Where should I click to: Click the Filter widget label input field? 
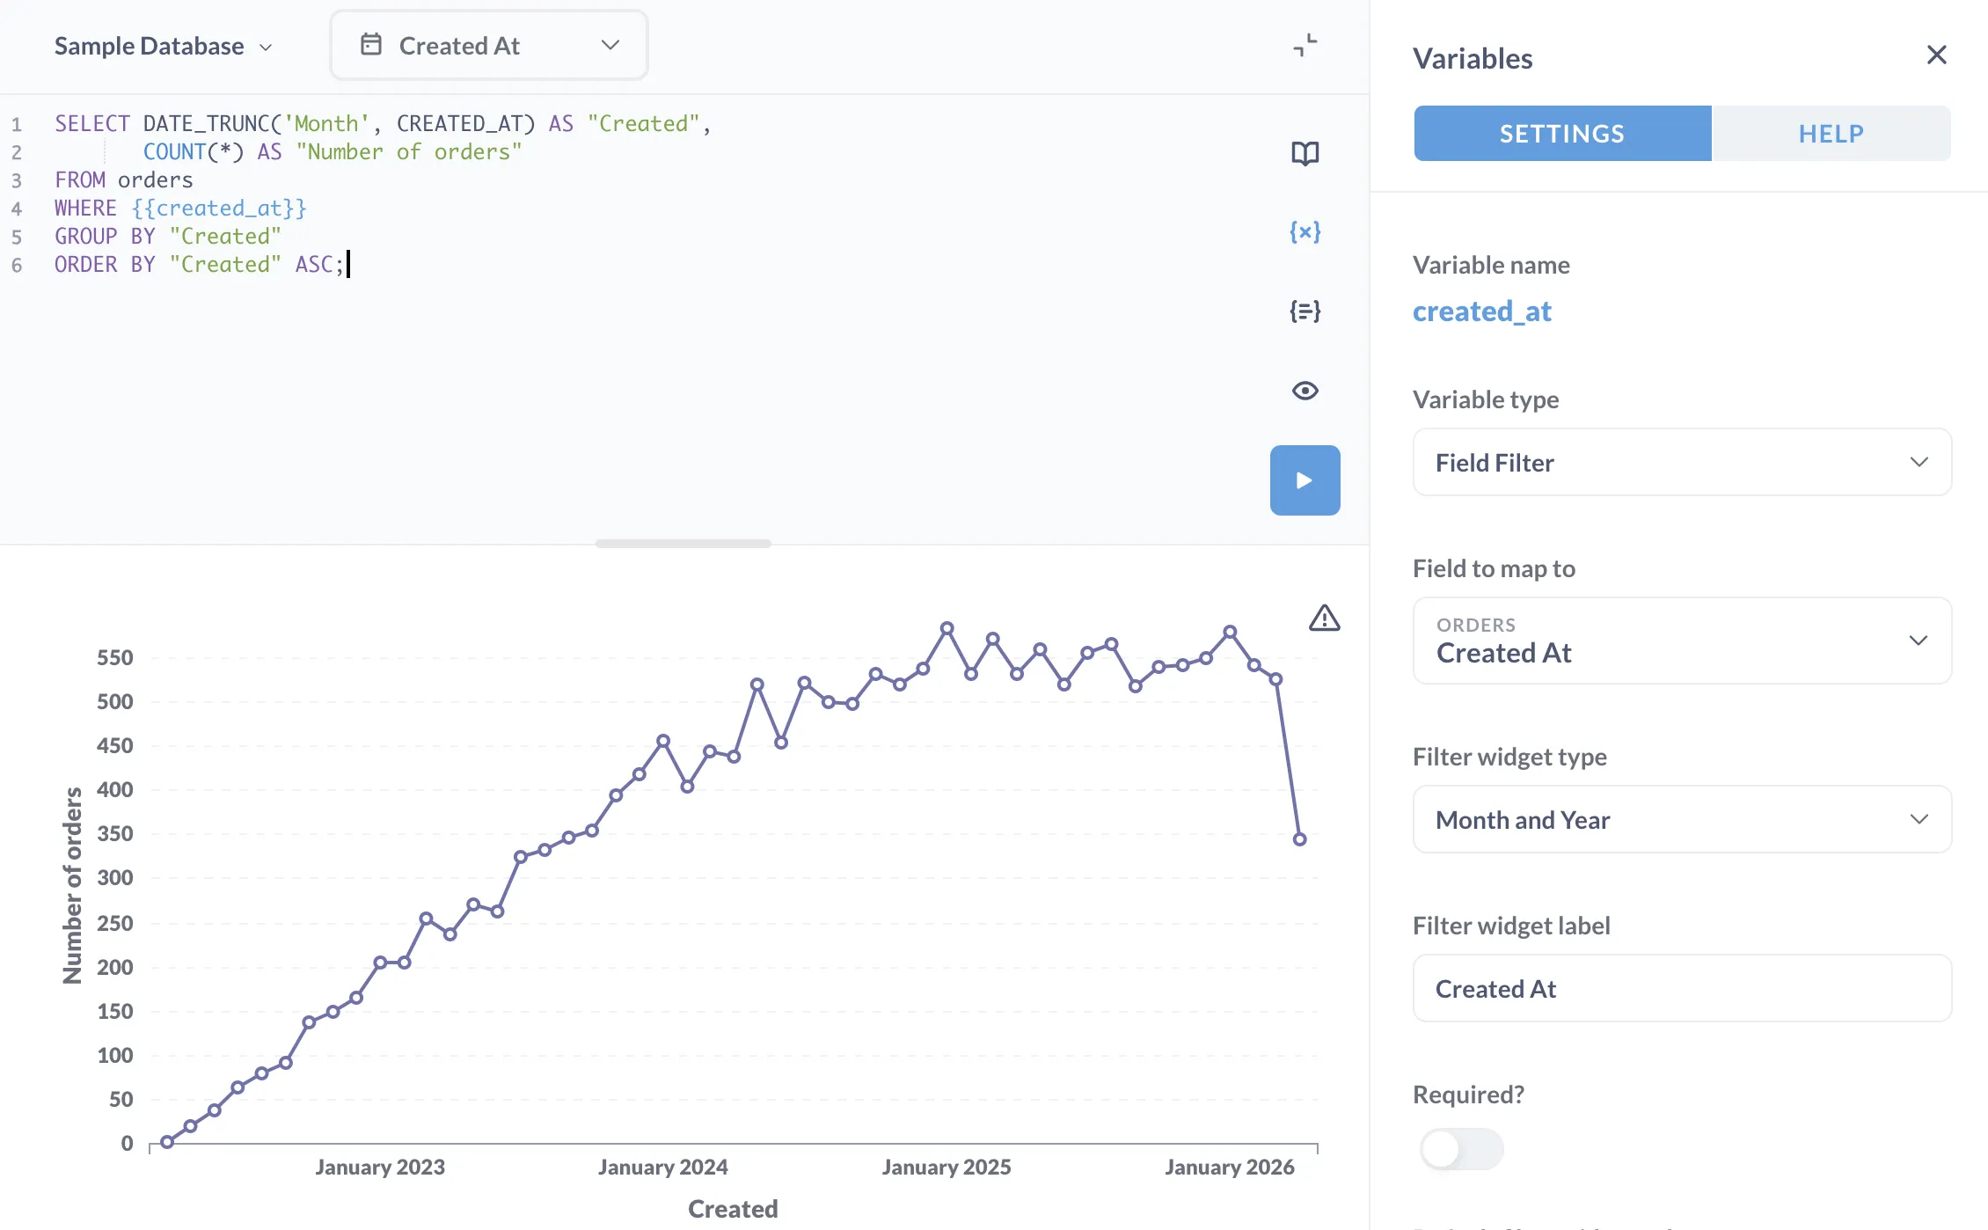point(1683,987)
